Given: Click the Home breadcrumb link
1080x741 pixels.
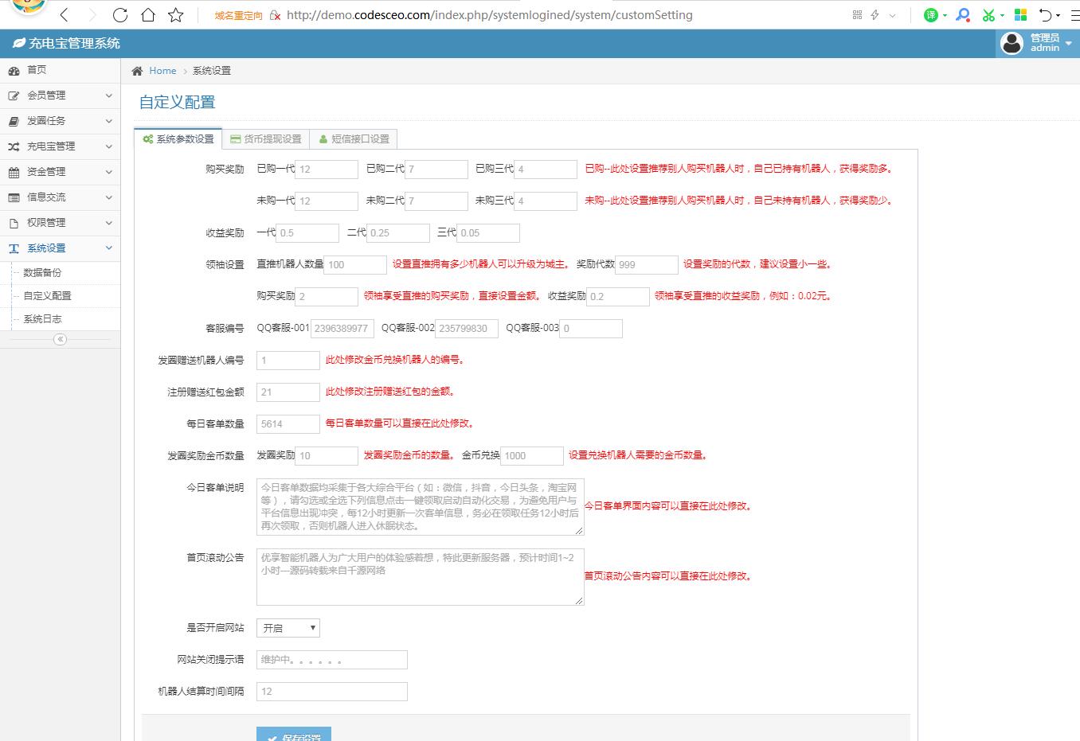Looking at the screenshot, I should click(x=162, y=71).
